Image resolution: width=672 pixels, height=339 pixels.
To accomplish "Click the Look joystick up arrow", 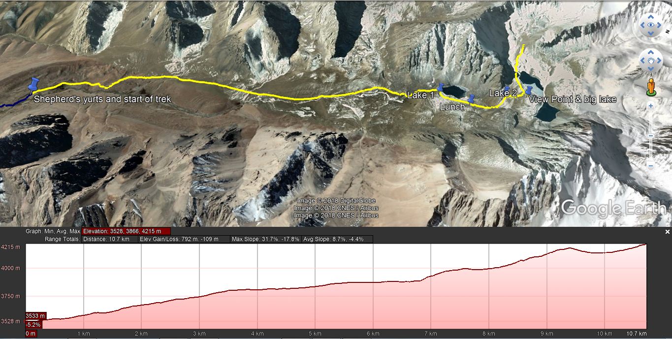I will 651,17.
